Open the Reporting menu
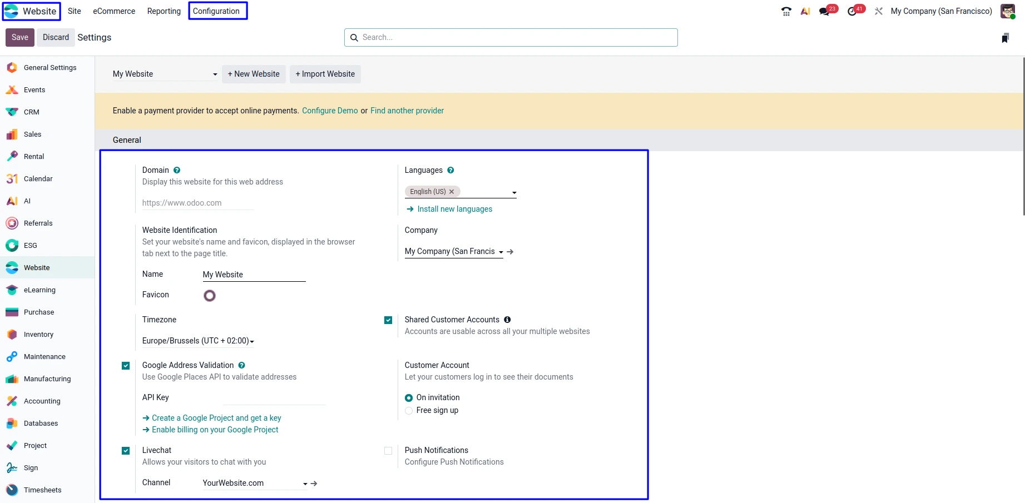Image resolution: width=1025 pixels, height=503 pixels. pos(164,11)
